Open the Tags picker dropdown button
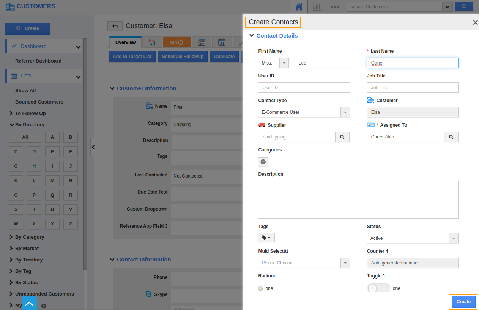Image resolution: width=479 pixels, height=310 pixels. pyautogui.click(x=266, y=238)
